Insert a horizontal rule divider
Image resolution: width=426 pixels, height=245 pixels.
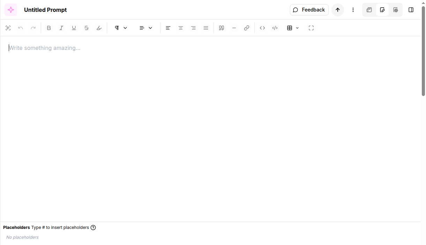coord(234,28)
